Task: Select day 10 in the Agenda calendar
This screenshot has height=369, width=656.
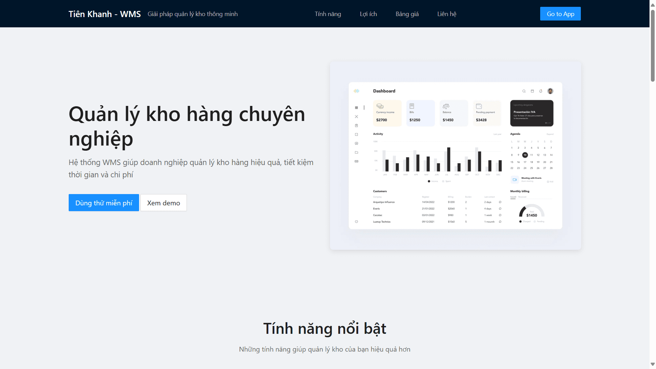Action: pyautogui.click(x=525, y=155)
